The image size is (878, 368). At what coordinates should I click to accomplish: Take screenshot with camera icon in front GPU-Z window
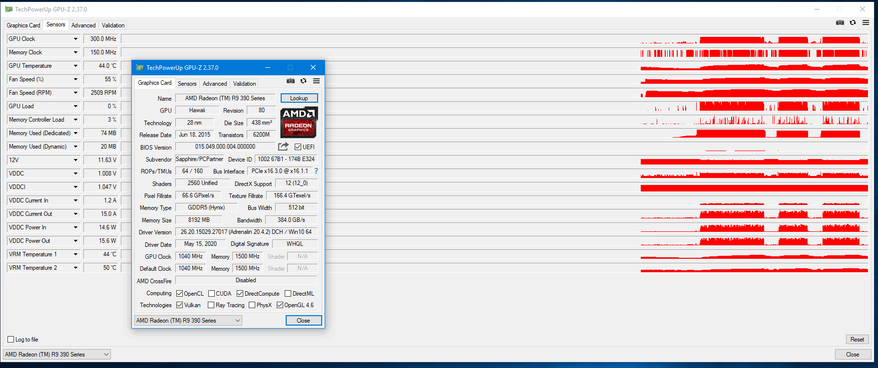coord(291,81)
